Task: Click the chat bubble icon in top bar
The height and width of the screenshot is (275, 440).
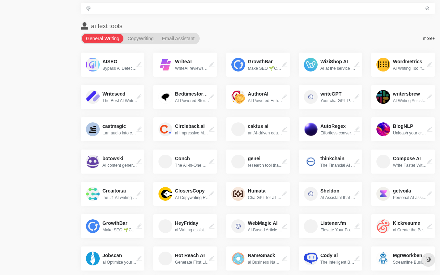Action: tap(88, 8)
